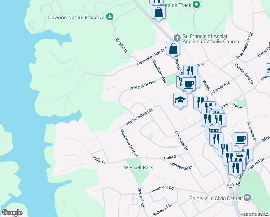Viewport: 270px width, 217px height.
Task: Click western Holly Dr label near the lake
Action: pyautogui.click(x=99, y=160)
